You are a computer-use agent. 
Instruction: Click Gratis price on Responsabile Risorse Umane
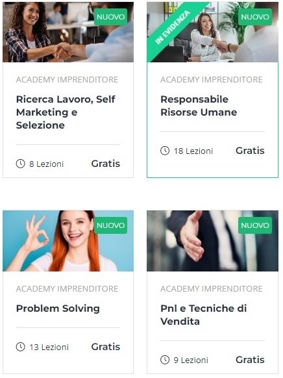click(x=250, y=151)
